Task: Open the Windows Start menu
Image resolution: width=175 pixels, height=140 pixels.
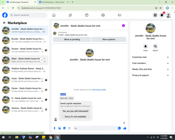Action: tap(3, 137)
